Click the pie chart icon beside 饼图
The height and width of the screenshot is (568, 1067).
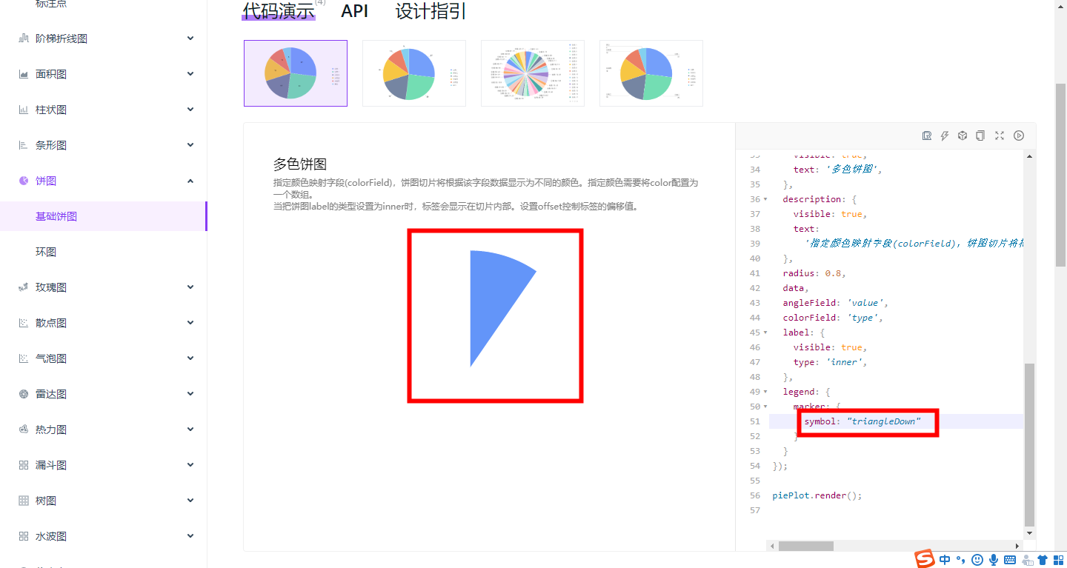(x=24, y=181)
